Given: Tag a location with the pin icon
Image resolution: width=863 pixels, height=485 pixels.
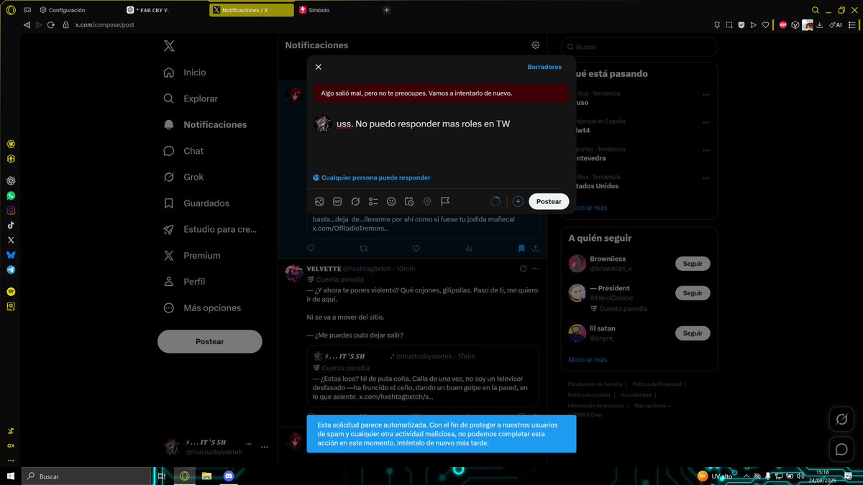Looking at the screenshot, I should 427,201.
